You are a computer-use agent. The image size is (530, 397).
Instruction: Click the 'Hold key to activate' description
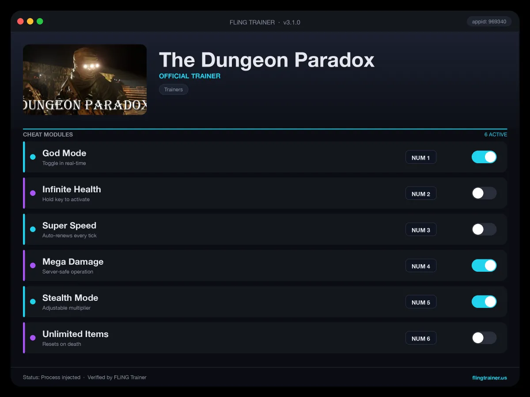coord(66,199)
